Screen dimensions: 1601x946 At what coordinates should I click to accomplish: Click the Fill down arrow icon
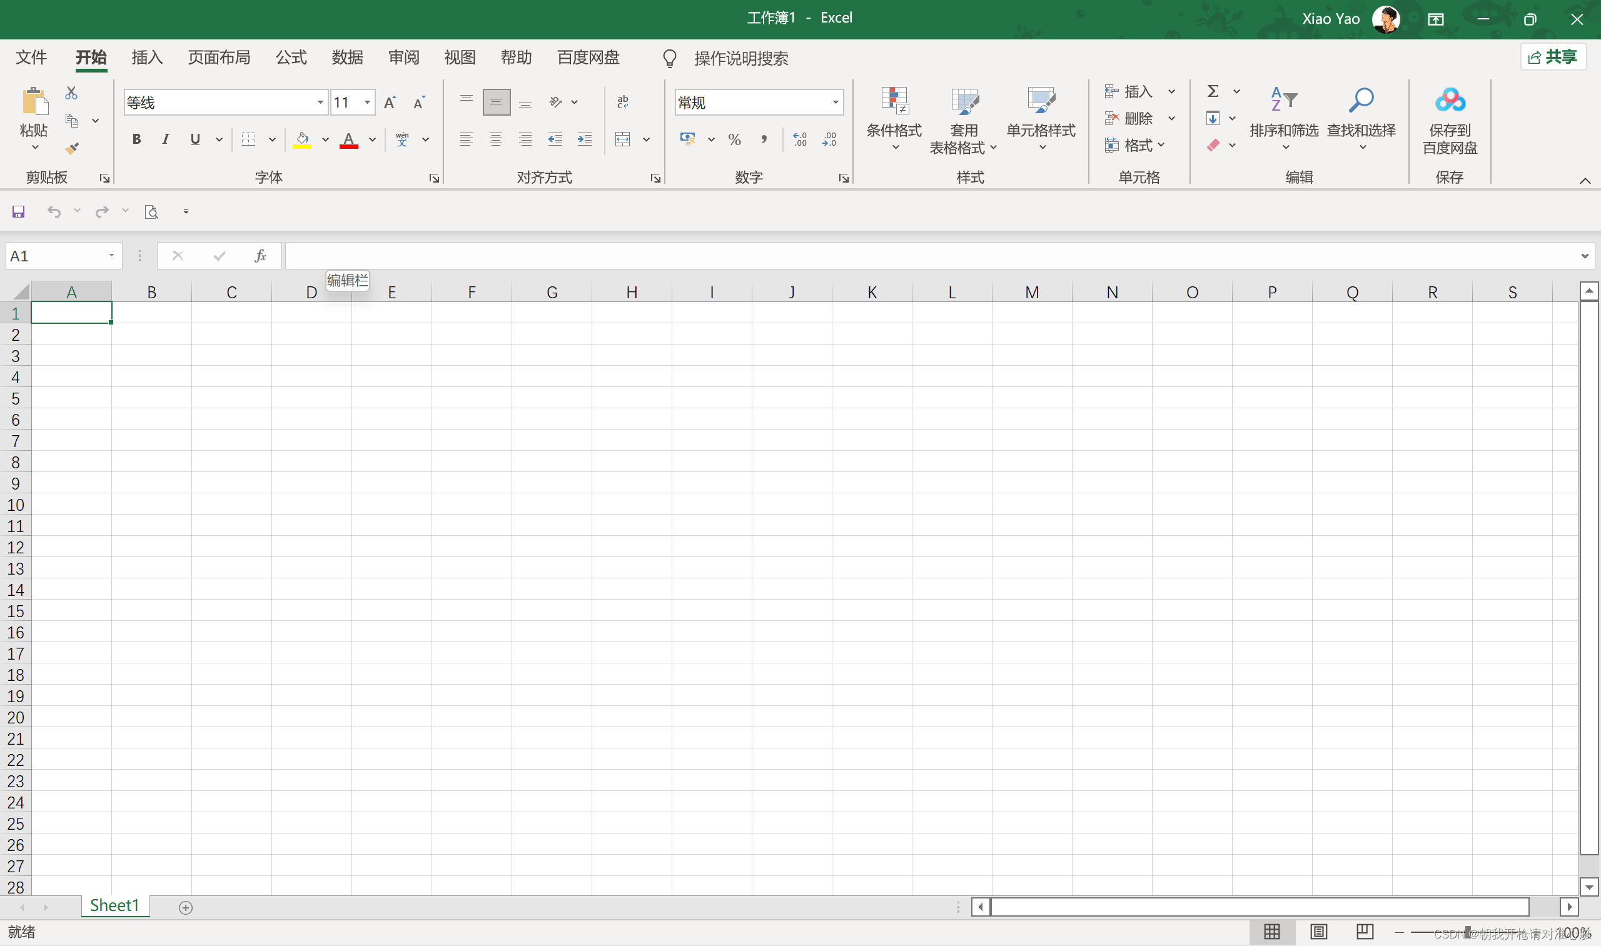click(1213, 118)
